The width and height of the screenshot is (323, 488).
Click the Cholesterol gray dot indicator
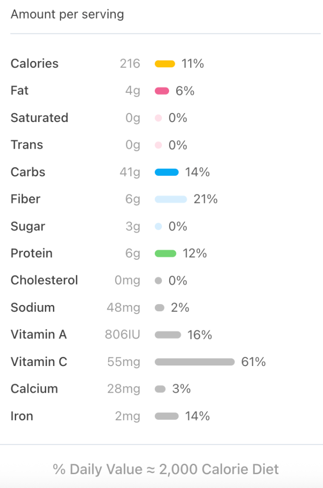[x=159, y=281]
